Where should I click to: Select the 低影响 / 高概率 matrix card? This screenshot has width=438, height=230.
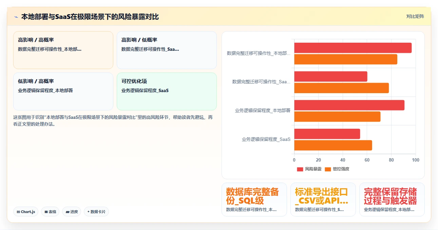[63, 91]
